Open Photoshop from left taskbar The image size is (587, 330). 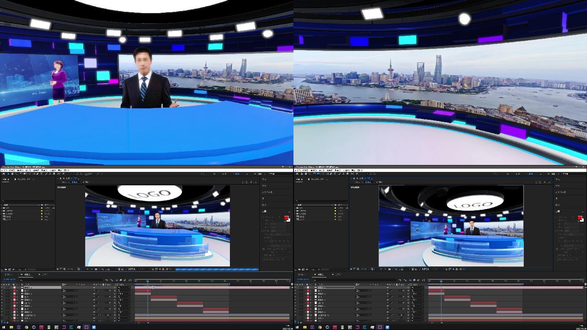tap(71, 327)
